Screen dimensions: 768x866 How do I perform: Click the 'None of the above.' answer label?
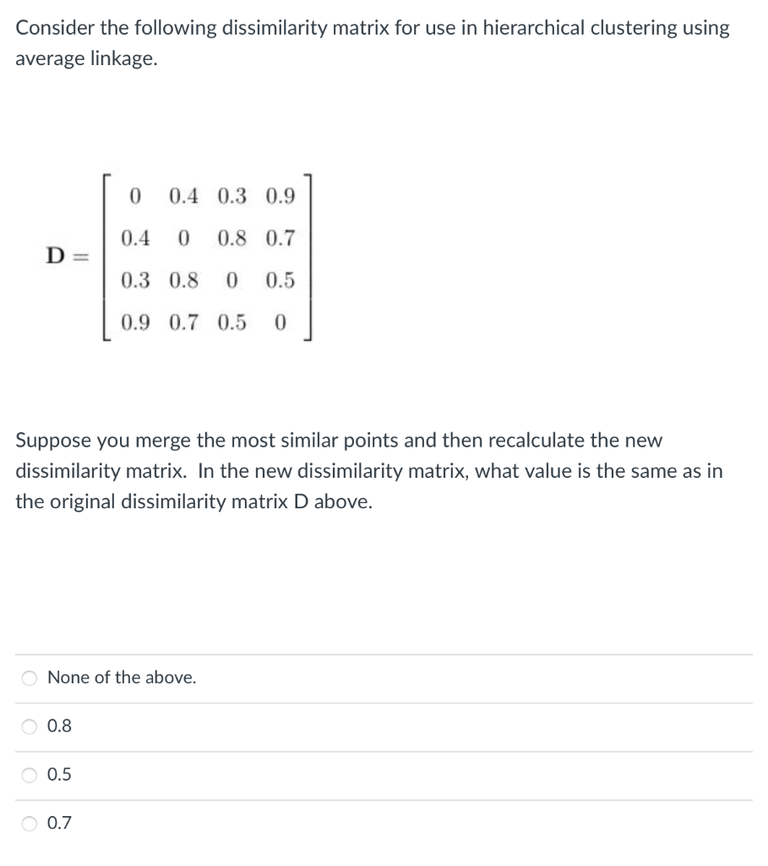pyautogui.click(x=123, y=677)
